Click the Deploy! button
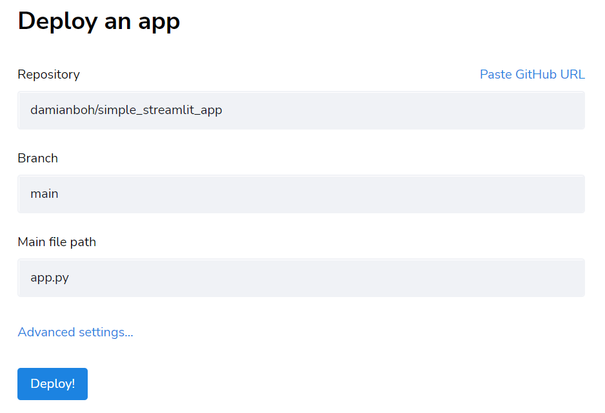 click(x=52, y=384)
